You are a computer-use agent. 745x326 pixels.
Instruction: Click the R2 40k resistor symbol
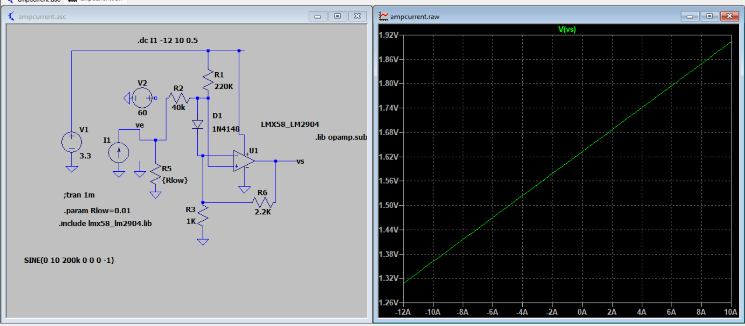(x=178, y=98)
